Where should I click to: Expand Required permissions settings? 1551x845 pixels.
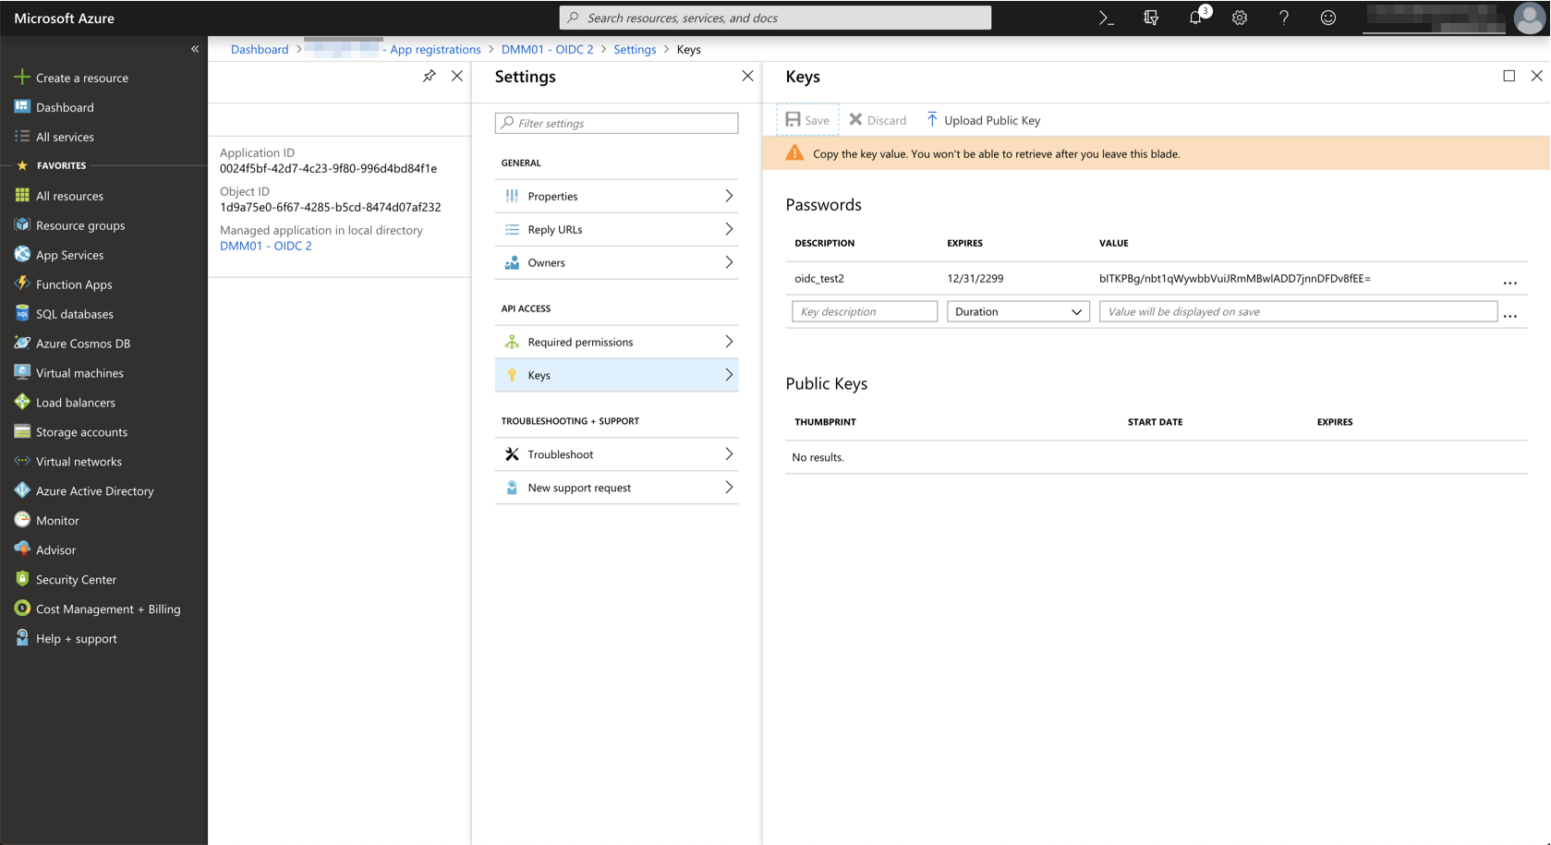[579, 341]
